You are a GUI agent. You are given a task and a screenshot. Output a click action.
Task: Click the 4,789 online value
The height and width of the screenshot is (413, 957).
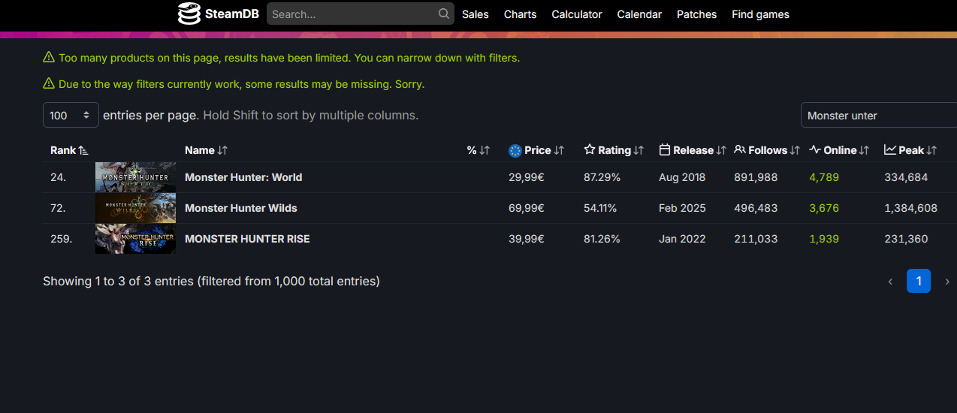coord(824,177)
